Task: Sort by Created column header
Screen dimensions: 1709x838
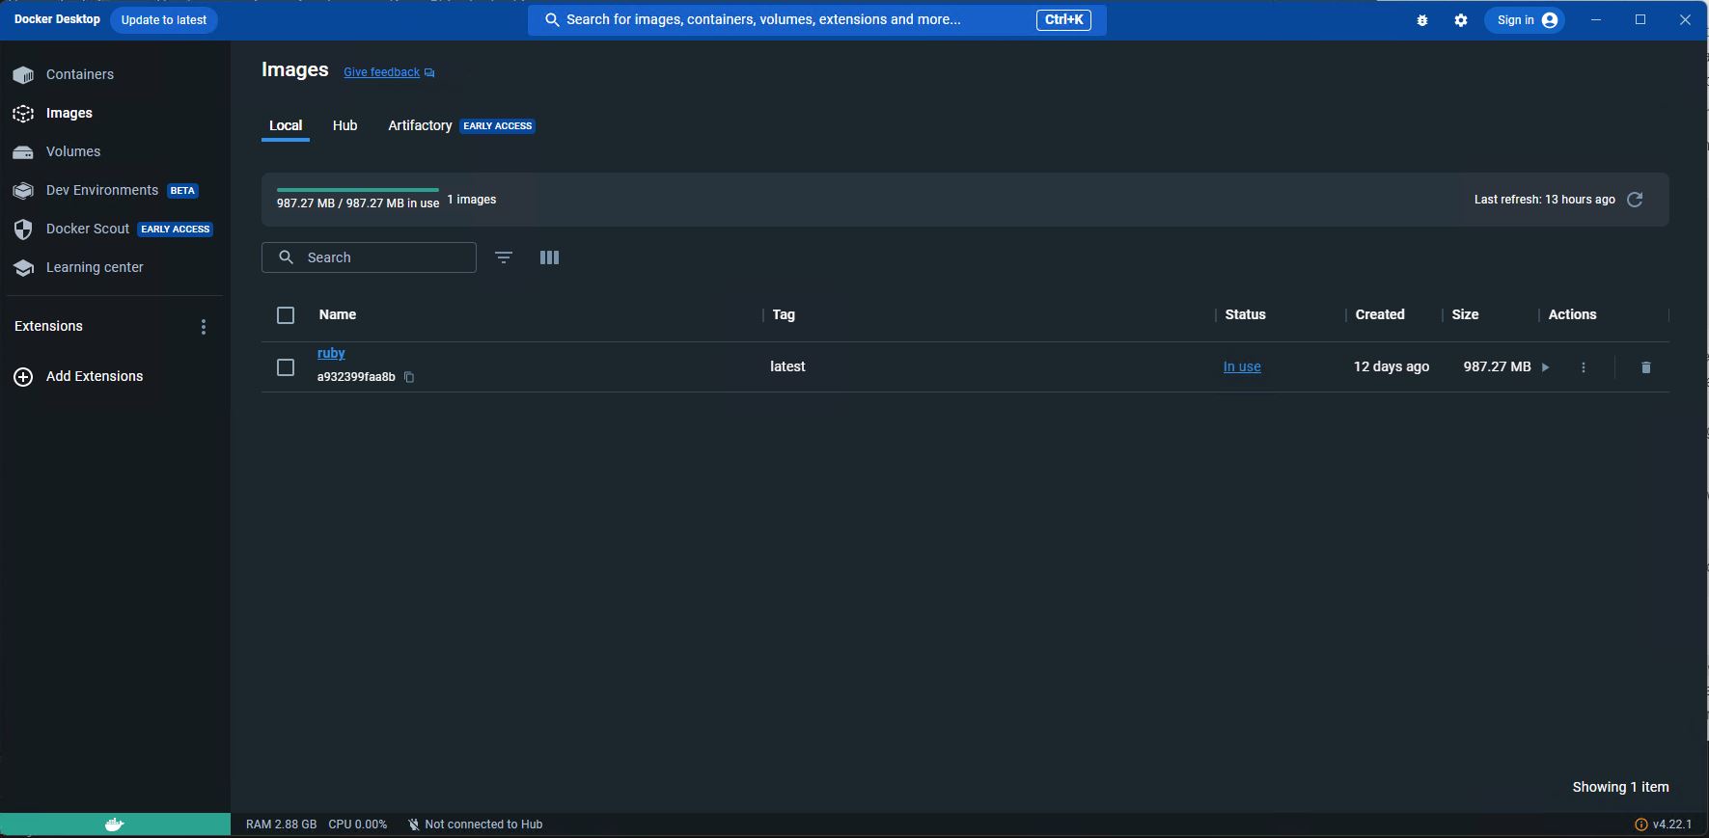Action: tap(1380, 314)
